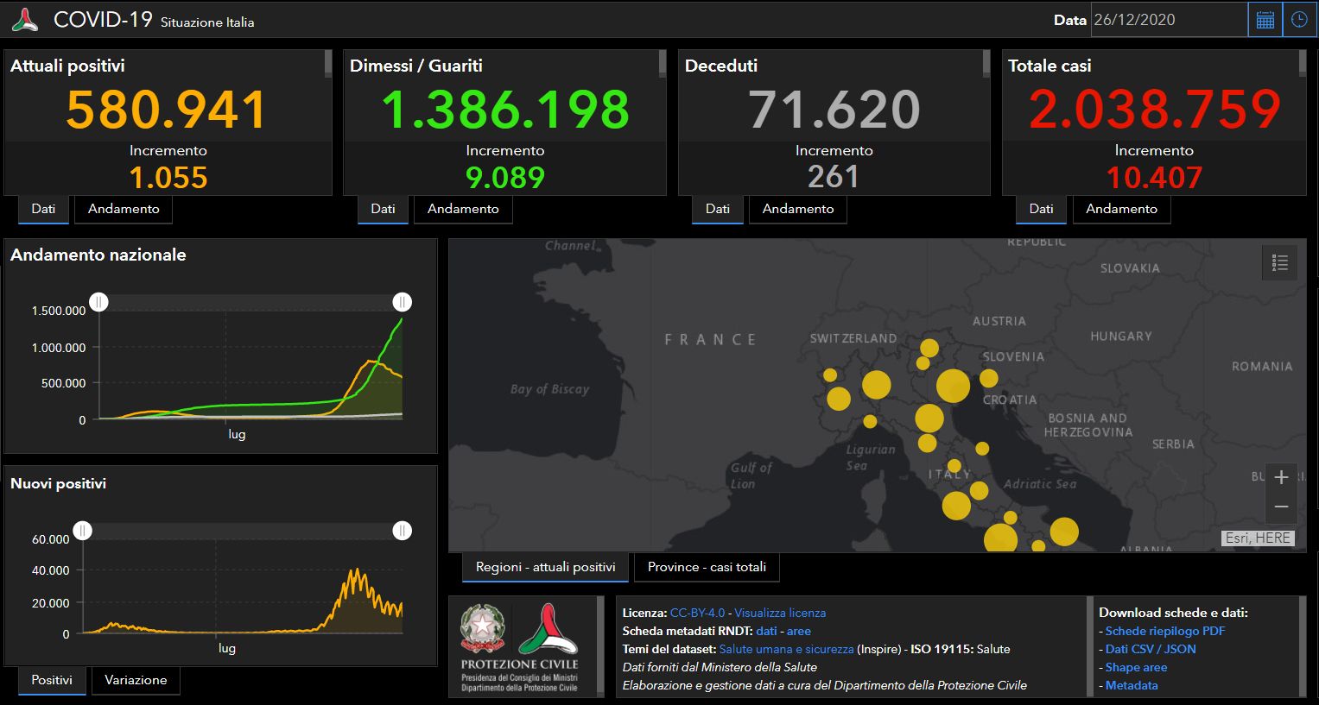1319x705 pixels.
Task: Click the large Lombardy bubble on map
Action: tap(876, 385)
